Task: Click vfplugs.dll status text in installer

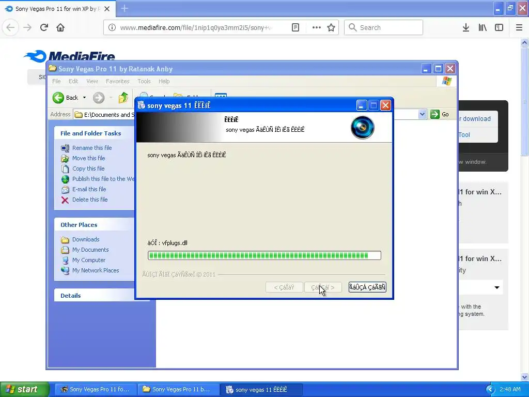Action: point(167,243)
